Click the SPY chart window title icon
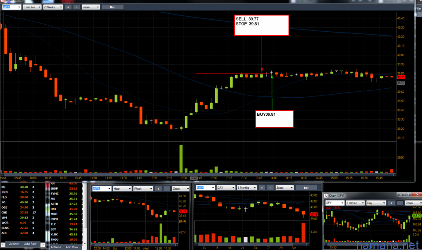The image size is (422, 250). click(326, 195)
